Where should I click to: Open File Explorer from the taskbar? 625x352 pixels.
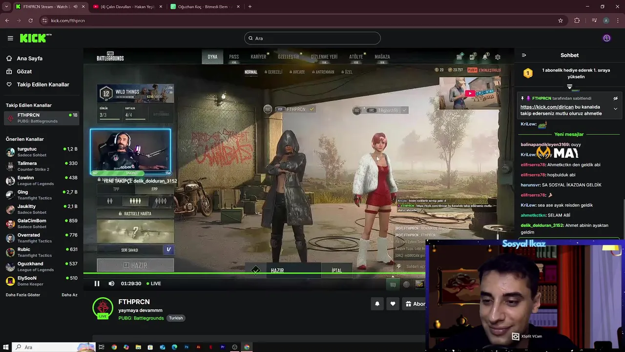(x=138, y=347)
